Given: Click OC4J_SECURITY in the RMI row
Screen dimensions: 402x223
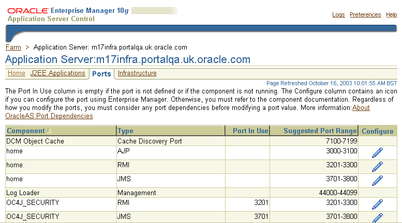Looking at the screenshot, I should pyautogui.click(x=33, y=203).
